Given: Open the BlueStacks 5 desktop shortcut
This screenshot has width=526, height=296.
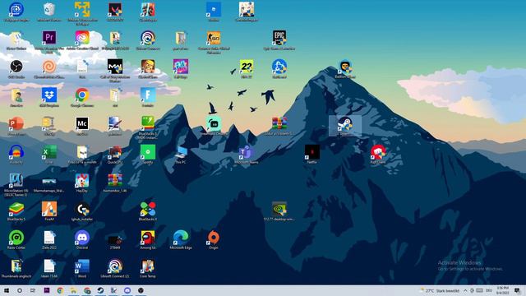Looking at the screenshot, I should [x=16, y=209].
